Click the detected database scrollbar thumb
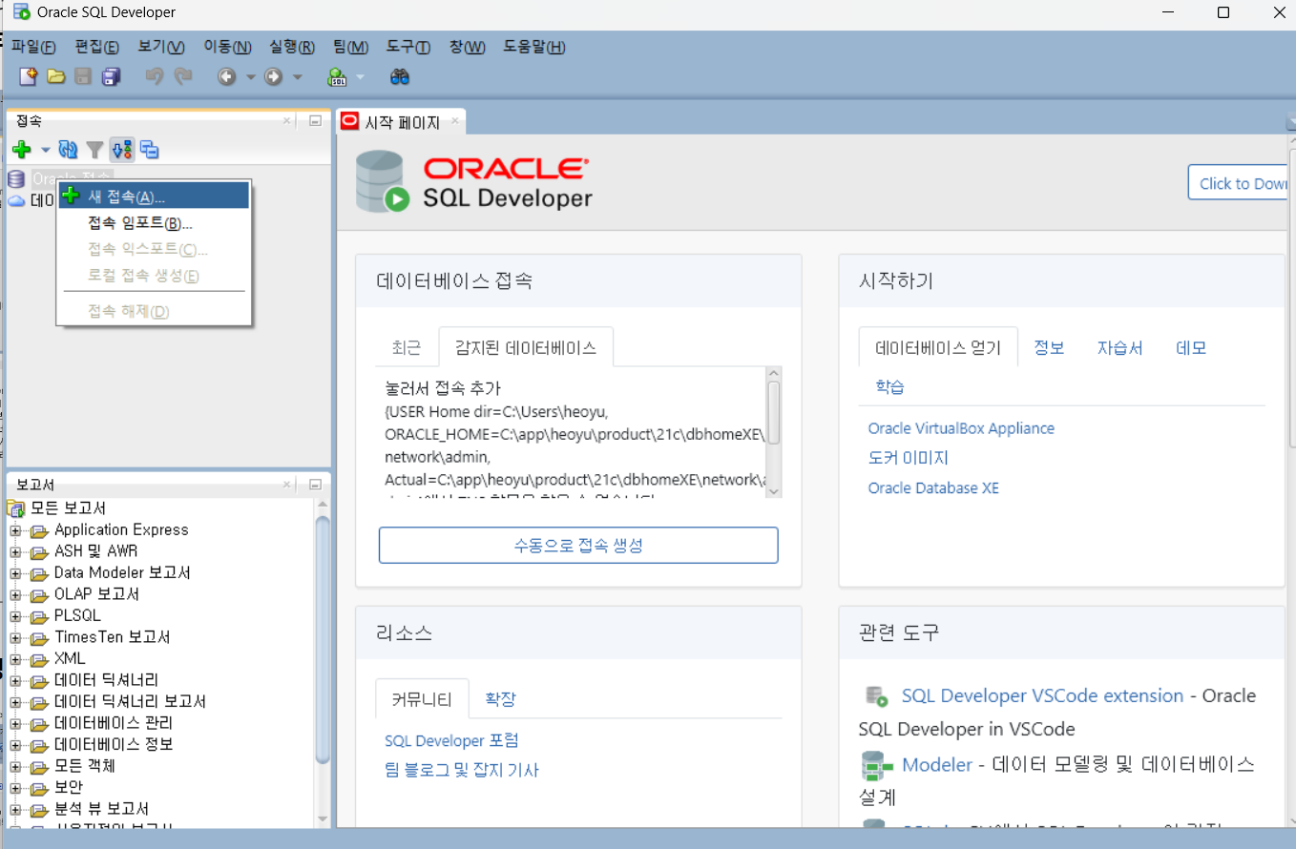Screen dimensions: 1296x849 774,412
